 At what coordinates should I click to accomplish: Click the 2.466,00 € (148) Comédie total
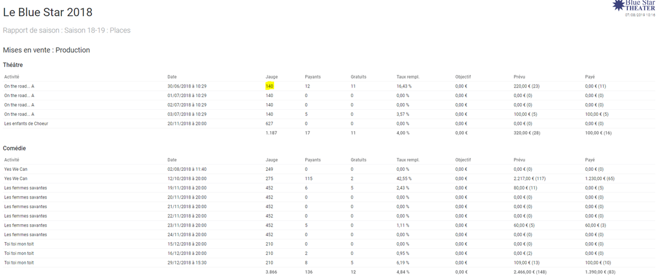pos(530,272)
